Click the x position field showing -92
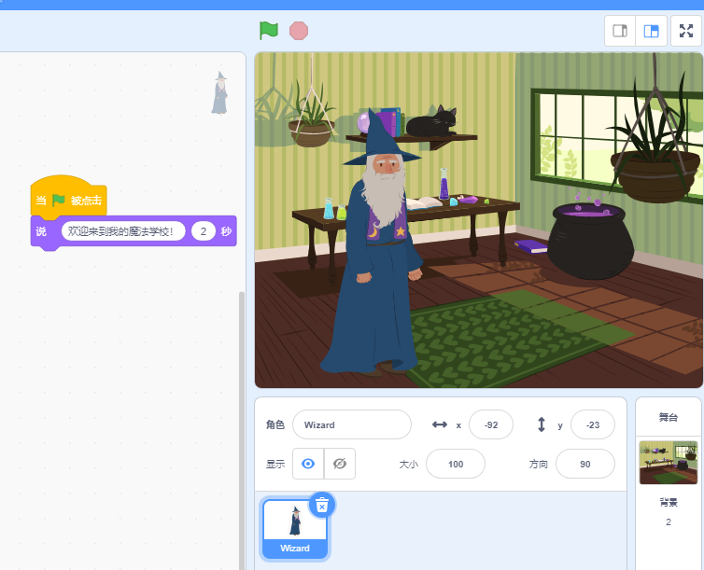 coord(491,424)
